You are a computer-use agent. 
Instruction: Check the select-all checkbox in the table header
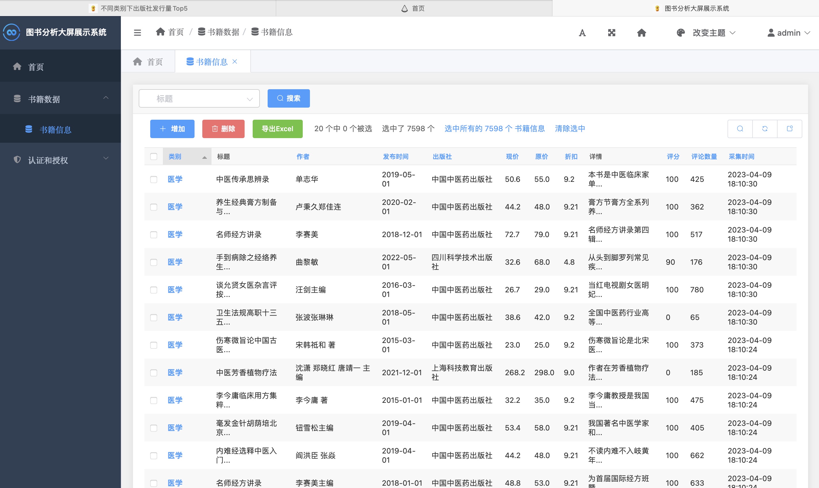tap(154, 157)
